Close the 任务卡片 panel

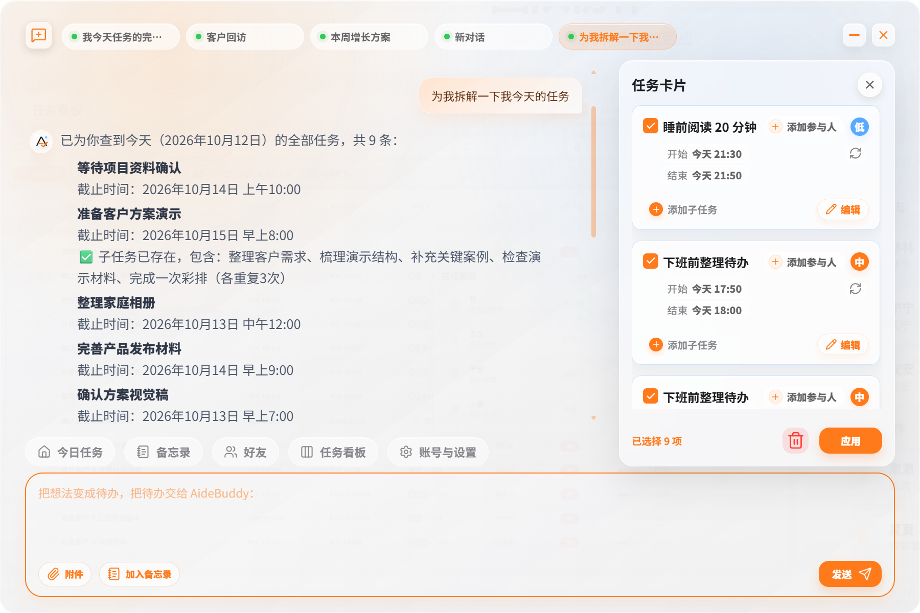click(869, 85)
